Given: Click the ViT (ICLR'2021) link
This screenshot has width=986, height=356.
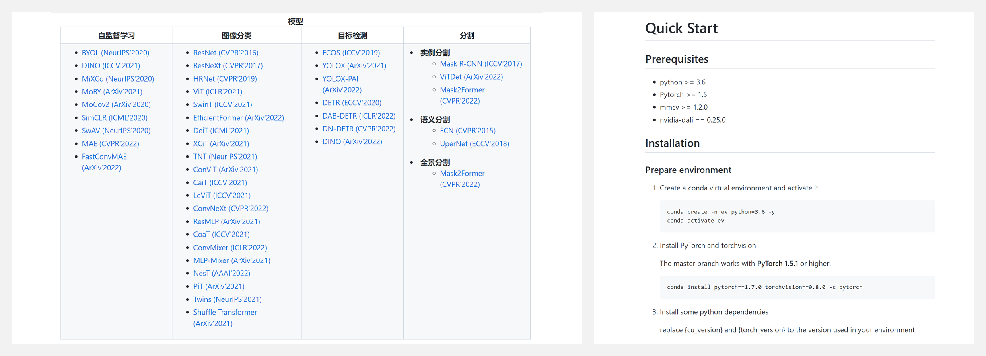Looking at the screenshot, I should [218, 92].
